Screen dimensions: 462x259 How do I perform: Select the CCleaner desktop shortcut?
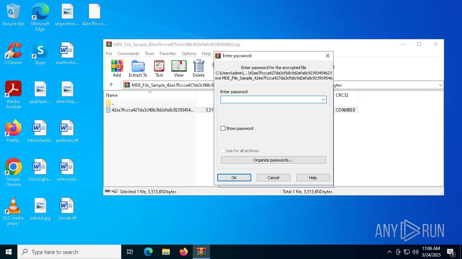pos(13,54)
